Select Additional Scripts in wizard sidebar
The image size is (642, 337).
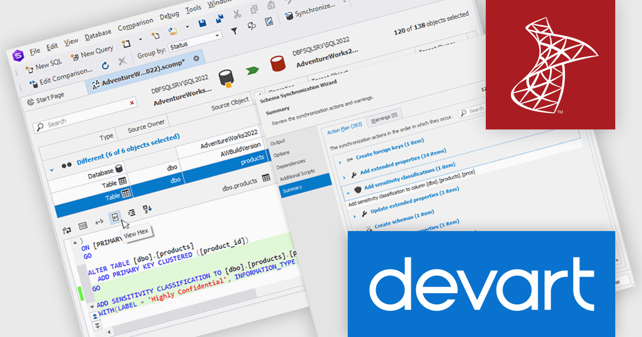pyautogui.click(x=298, y=175)
